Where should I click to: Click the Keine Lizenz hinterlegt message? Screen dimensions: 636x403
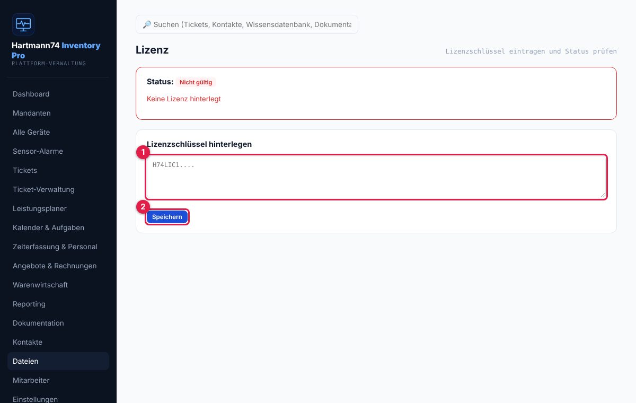pos(184,99)
